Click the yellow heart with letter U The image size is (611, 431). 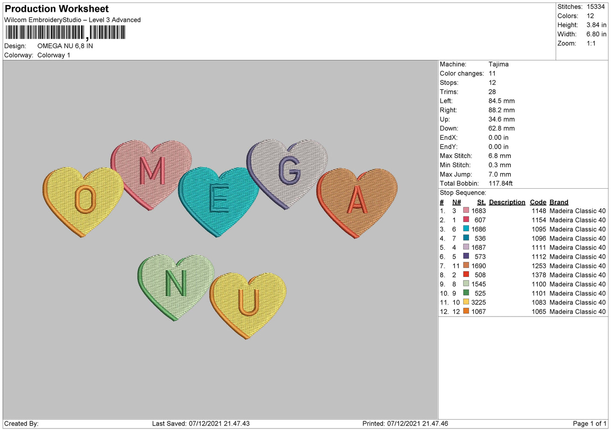[x=248, y=305]
